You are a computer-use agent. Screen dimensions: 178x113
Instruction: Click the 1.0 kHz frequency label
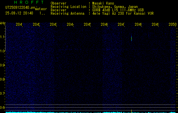pyautogui.click(x=2, y=51)
